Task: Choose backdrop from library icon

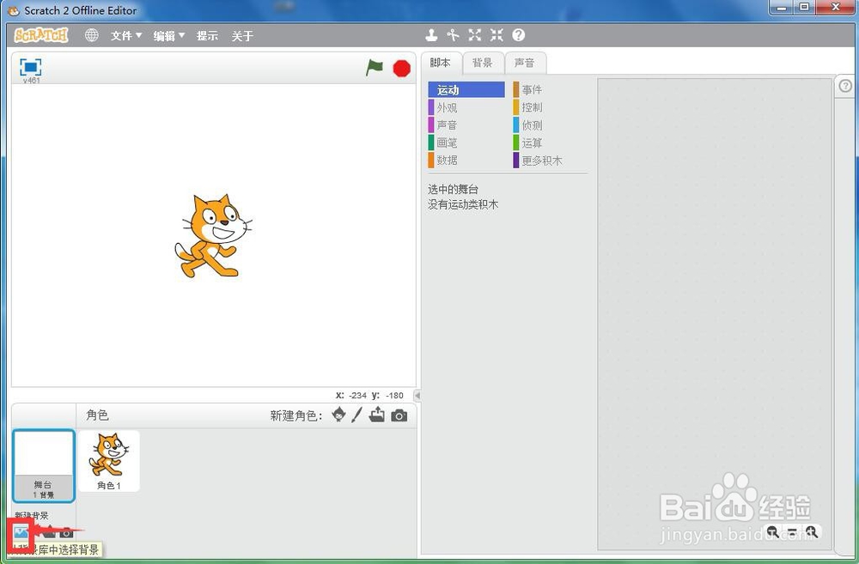Action: coord(21,532)
